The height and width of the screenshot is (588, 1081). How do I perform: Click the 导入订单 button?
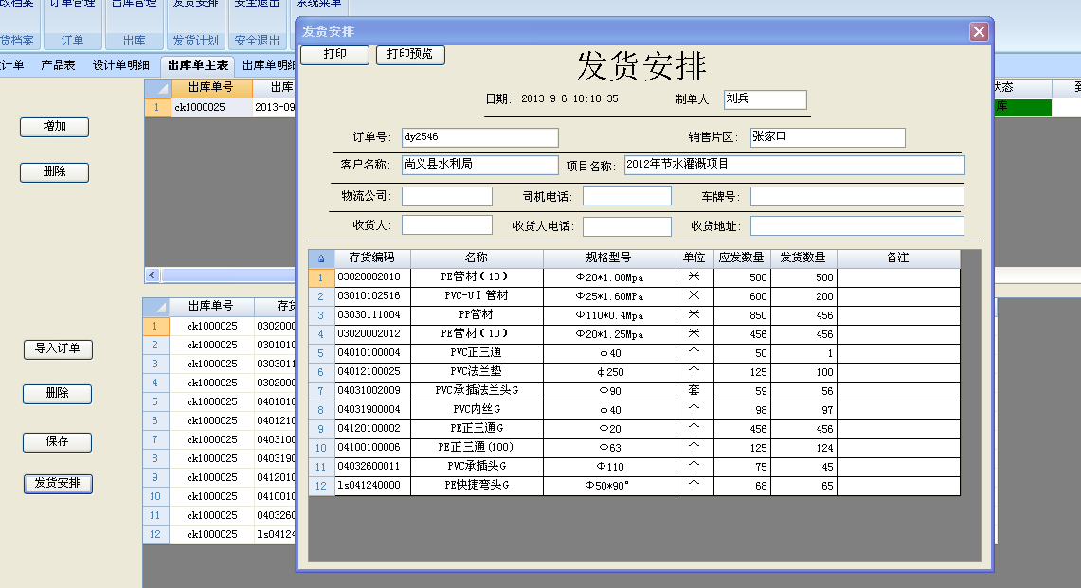click(58, 349)
